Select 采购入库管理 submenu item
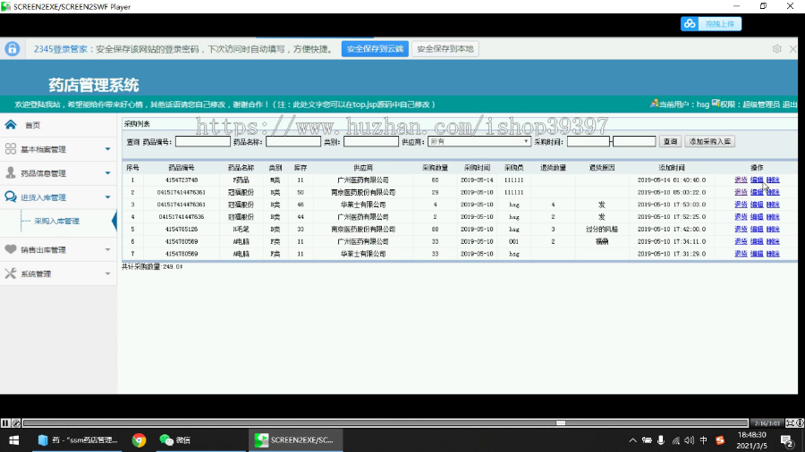The height and width of the screenshot is (452, 805). pos(56,221)
